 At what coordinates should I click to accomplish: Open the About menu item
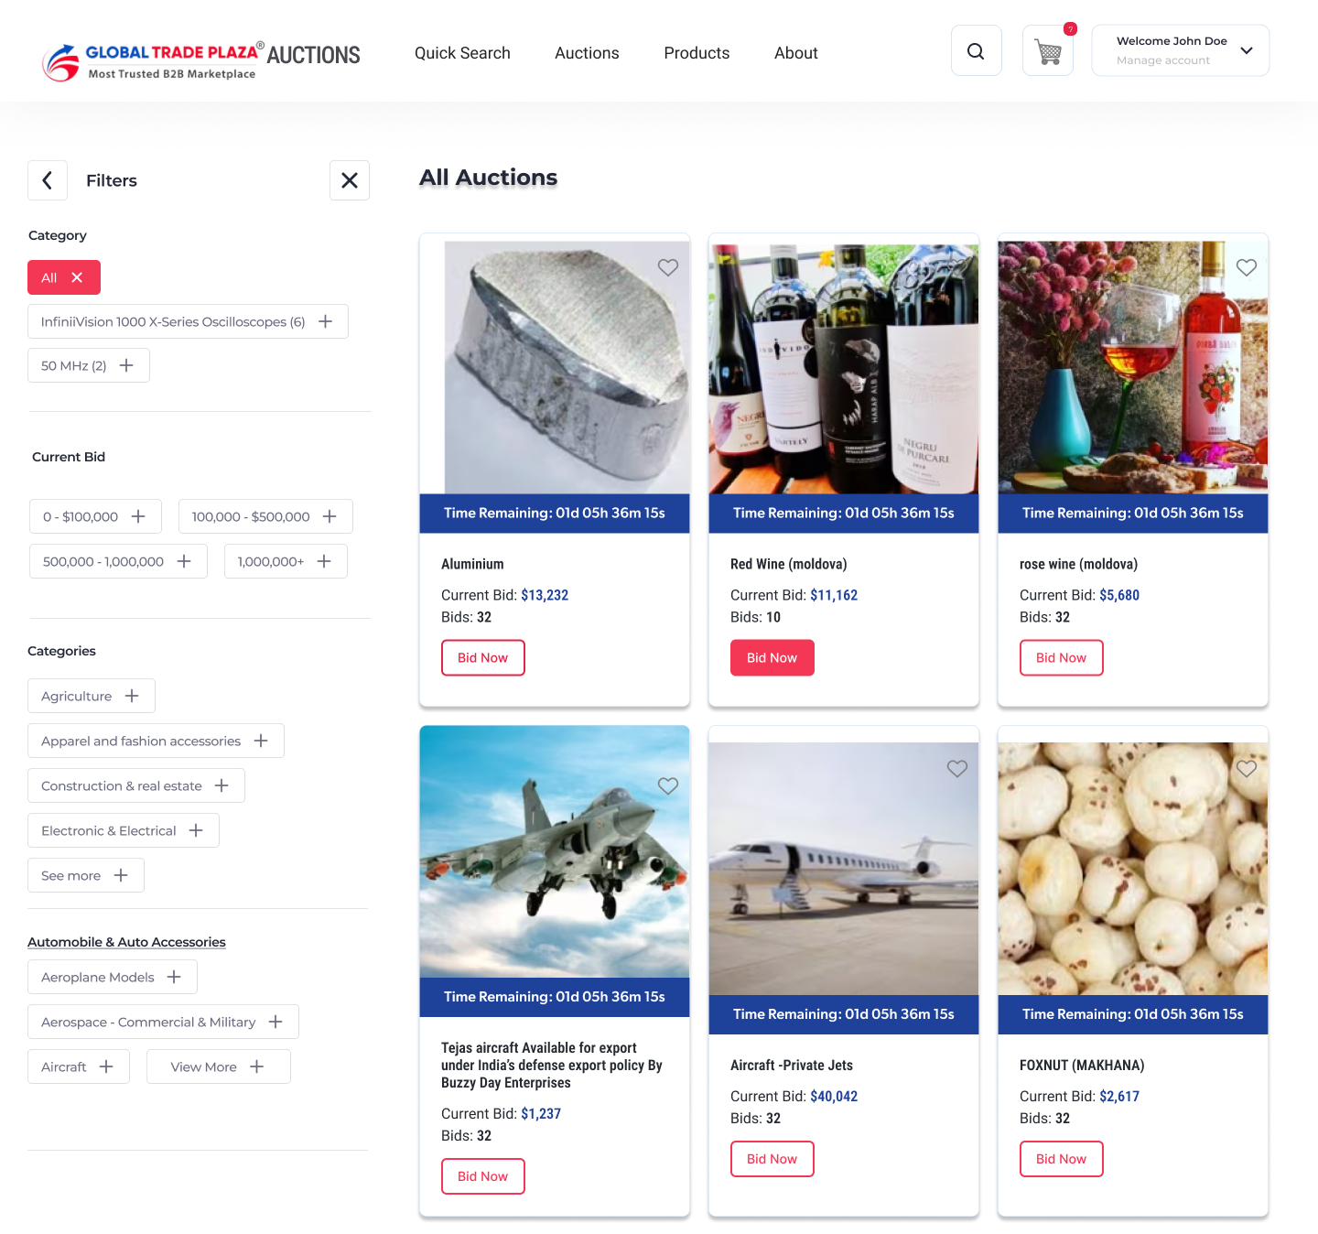pyautogui.click(x=796, y=53)
